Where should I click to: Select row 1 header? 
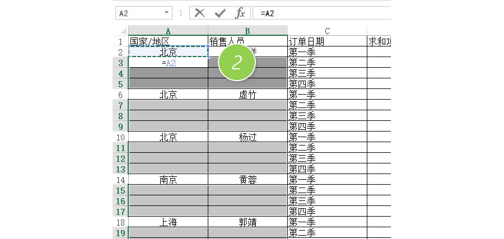120,41
